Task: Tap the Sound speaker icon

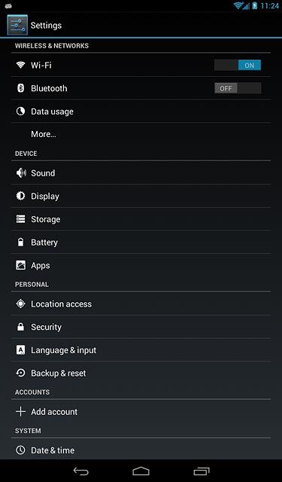Action: [21, 173]
